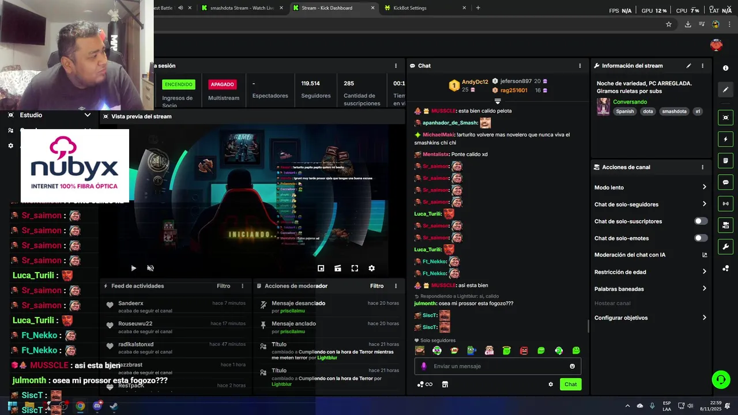This screenshot has height=415, width=738.
Task: Open picture-in-picture for stream preview
Action: 321,268
